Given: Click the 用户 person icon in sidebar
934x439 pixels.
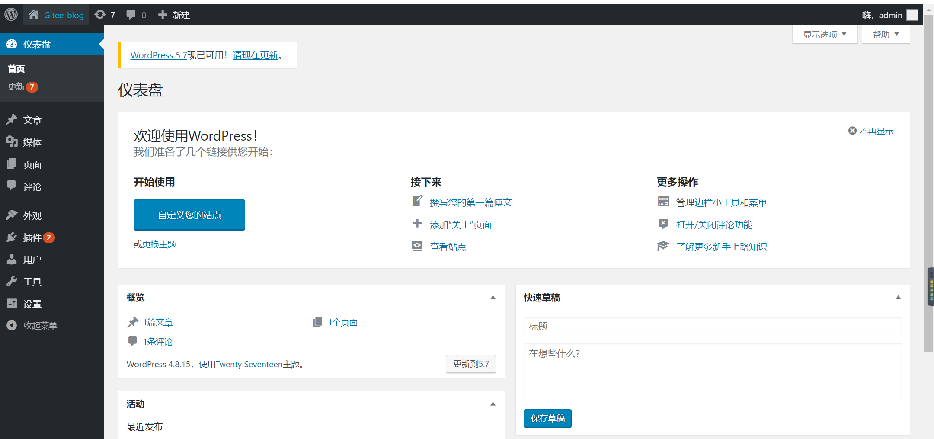Looking at the screenshot, I should pos(12,259).
